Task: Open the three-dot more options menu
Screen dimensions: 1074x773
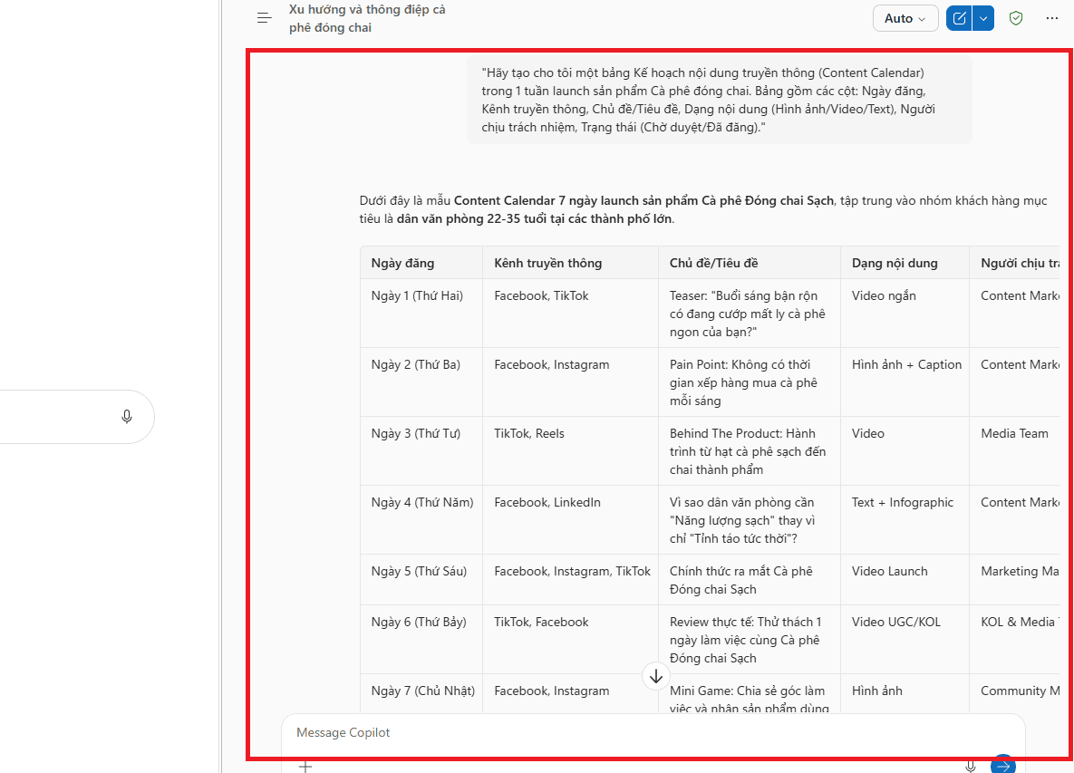Action: 1052,18
